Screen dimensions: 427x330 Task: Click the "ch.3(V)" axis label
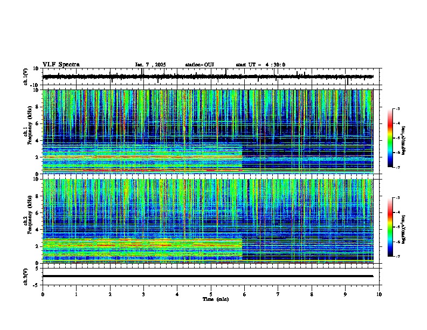26,277
